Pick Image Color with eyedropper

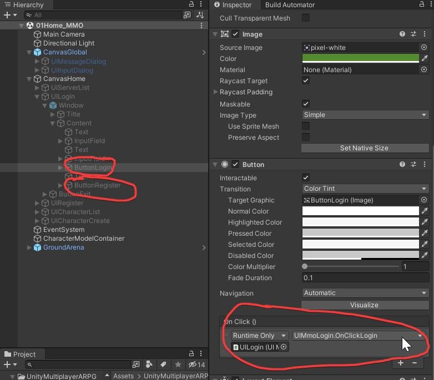(x=425, y=58)
